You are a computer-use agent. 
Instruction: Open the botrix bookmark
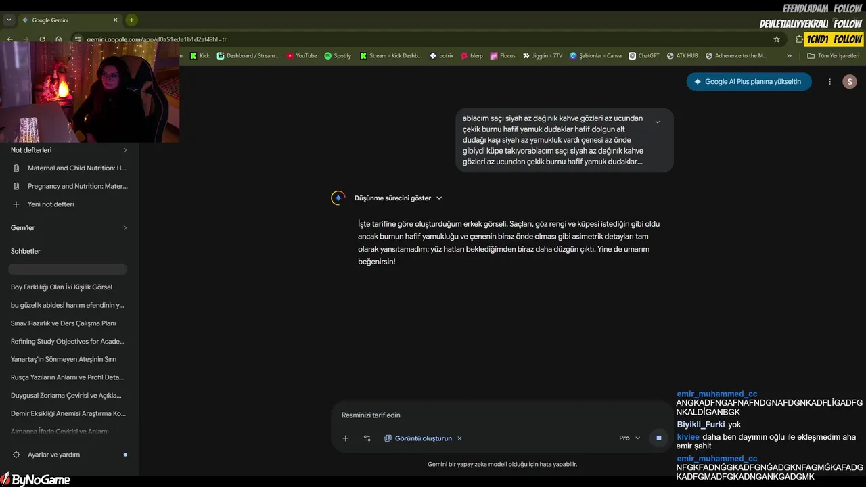tap(442, 55)
